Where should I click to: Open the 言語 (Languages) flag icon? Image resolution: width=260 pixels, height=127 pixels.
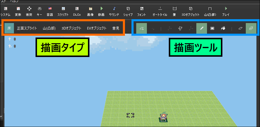[50, 11]
